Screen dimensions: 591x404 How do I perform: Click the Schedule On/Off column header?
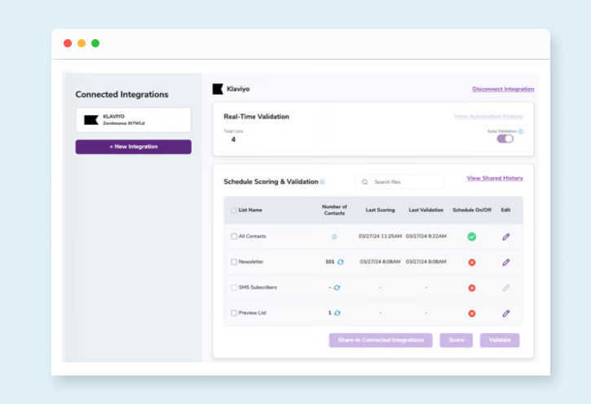pyautogui.click(x=472, y=210)
